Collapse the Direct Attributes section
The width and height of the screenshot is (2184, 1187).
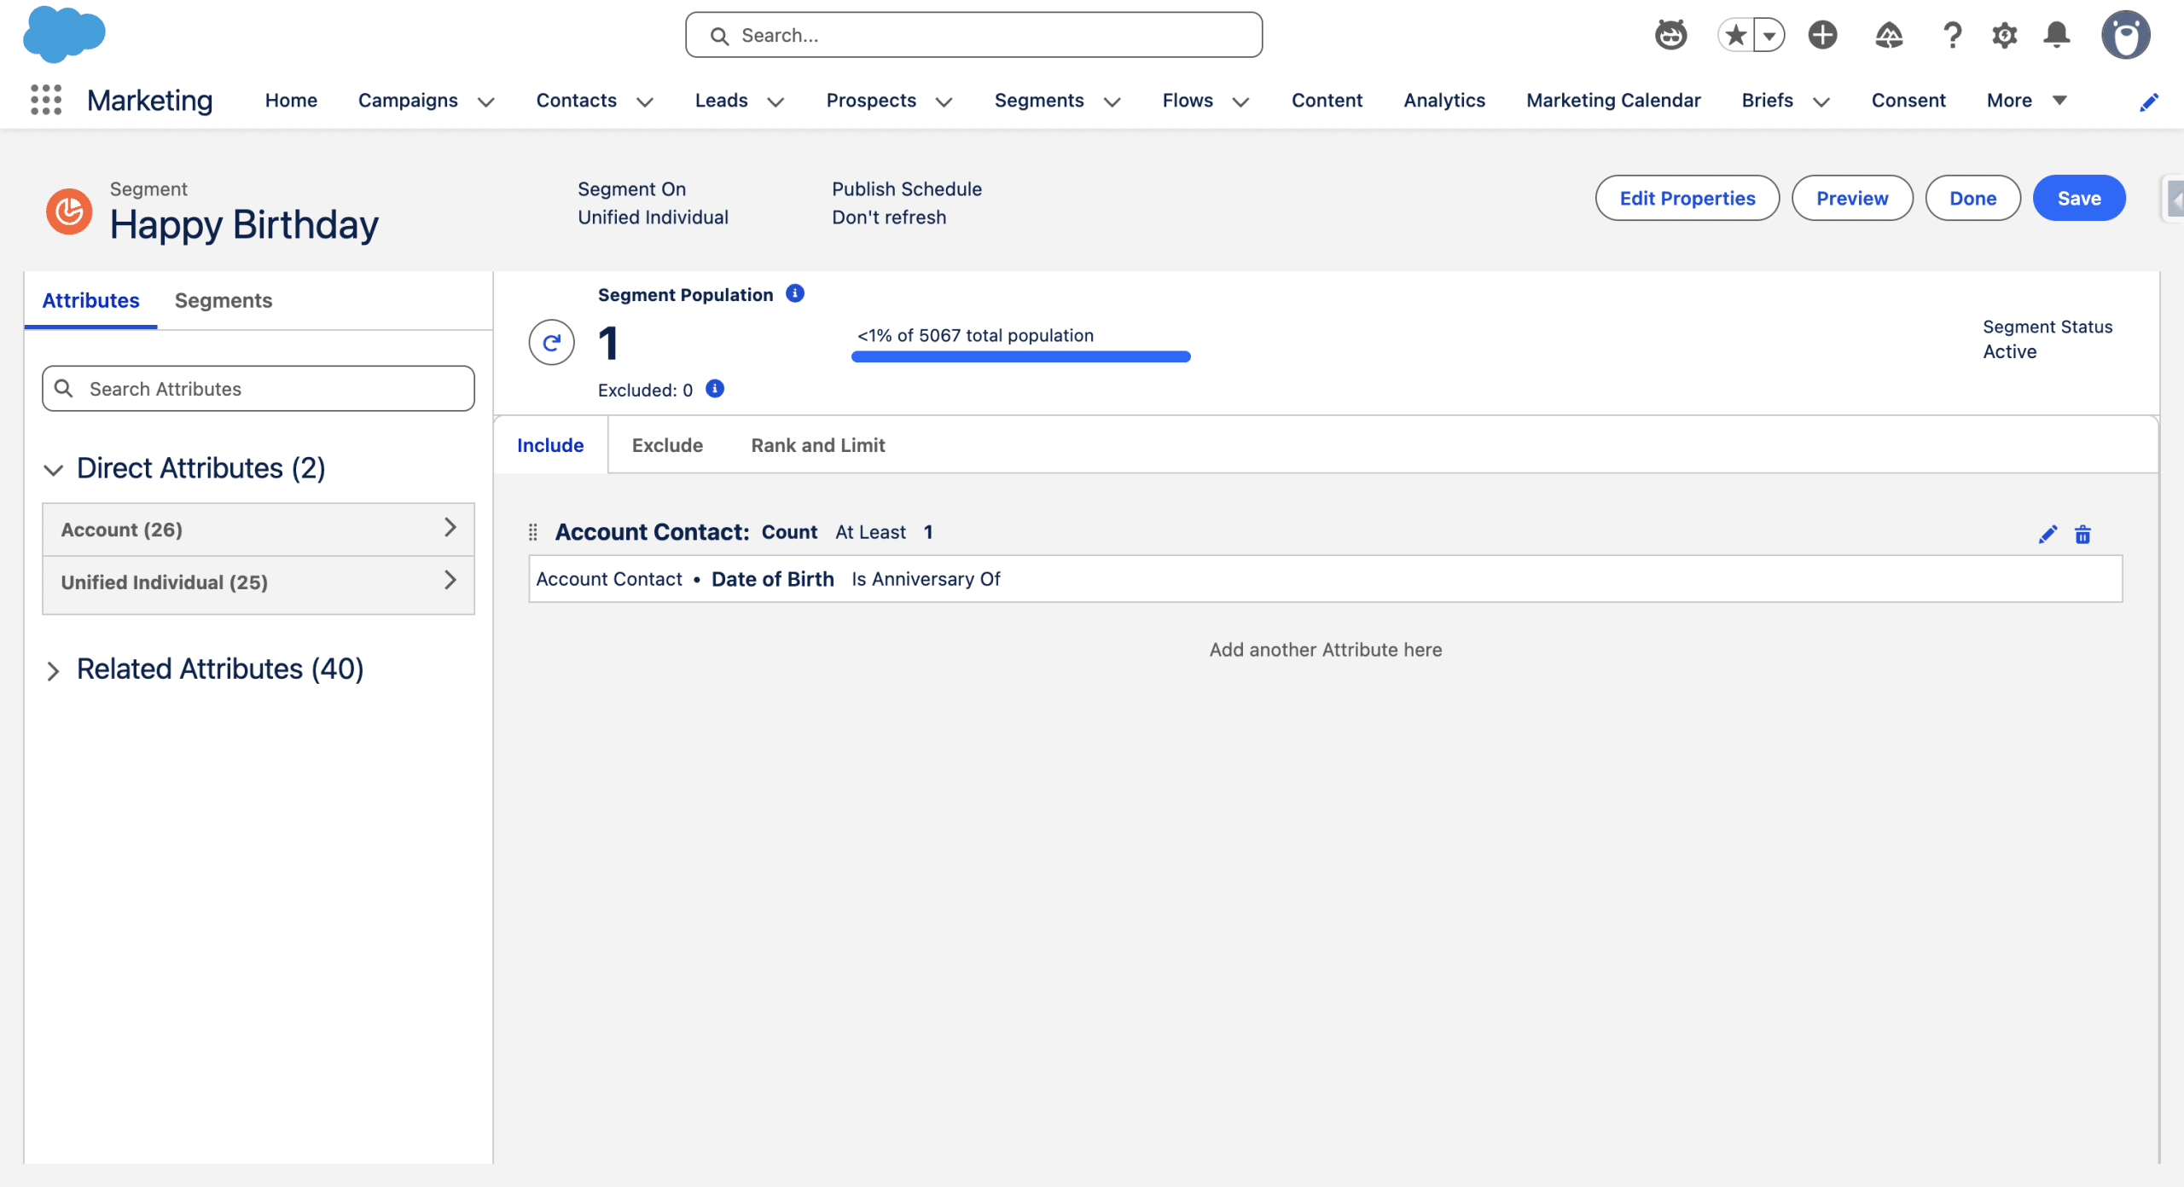[x=54, y=469]
